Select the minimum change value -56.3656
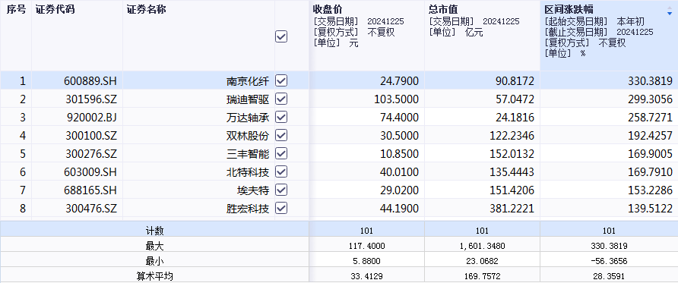678x283 pixels. point(609,261)
